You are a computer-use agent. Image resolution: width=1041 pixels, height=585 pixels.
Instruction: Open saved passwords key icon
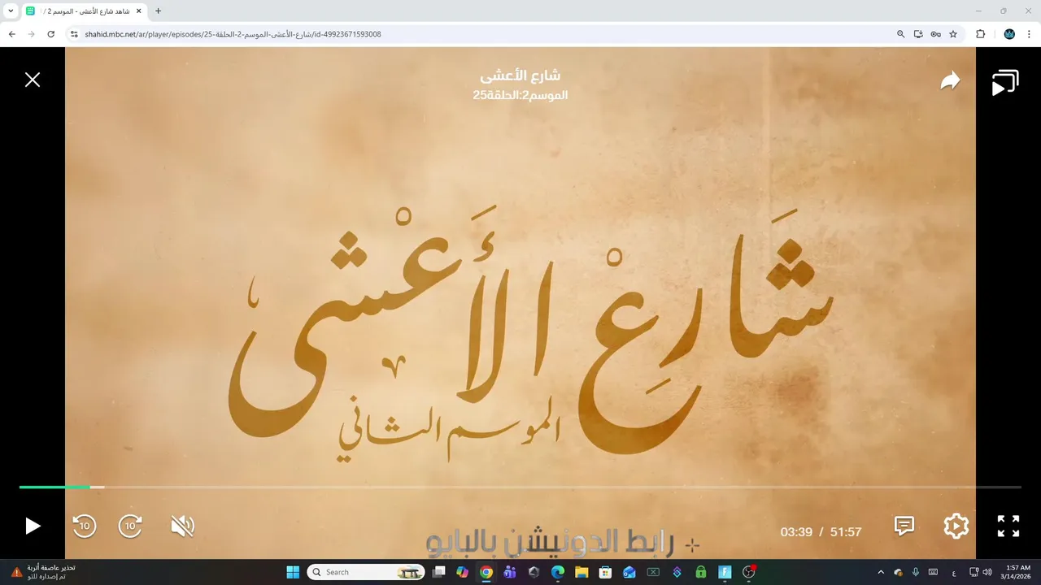point(936,34)
